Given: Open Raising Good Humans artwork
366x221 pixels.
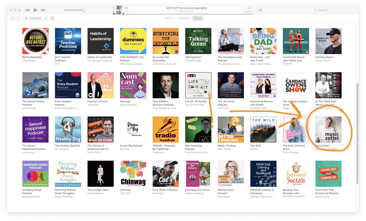Looking at the screenshot, I should (231, 174).
